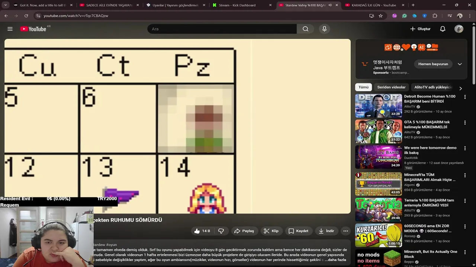Screen dimensions: 476x267
Task: Open the notifications bell
Action: (x=443, y=29)
